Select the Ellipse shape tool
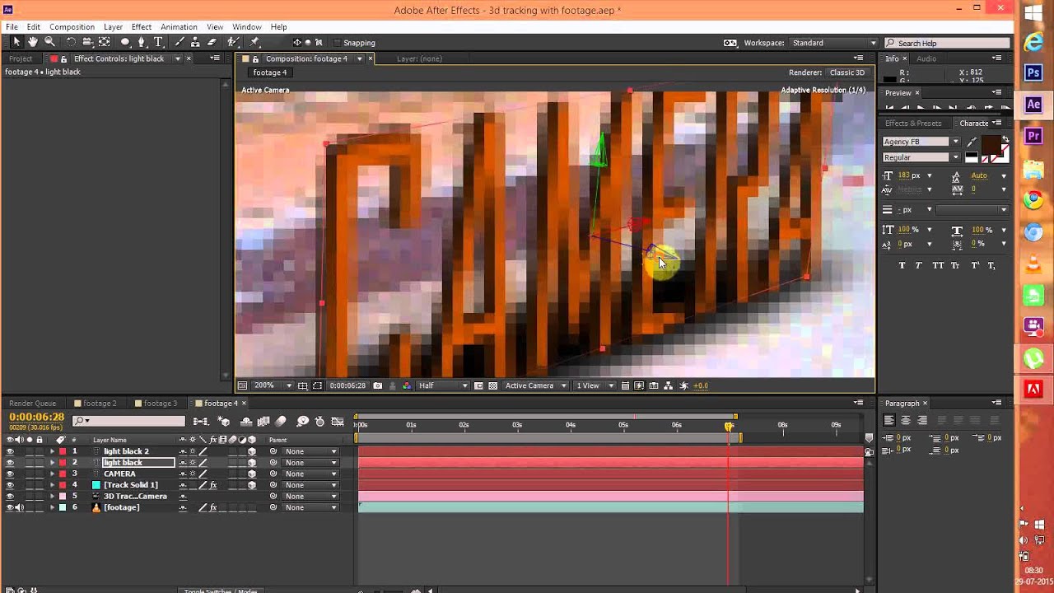The height and width of the screenshot is (593, 1054). click(125, 42)
